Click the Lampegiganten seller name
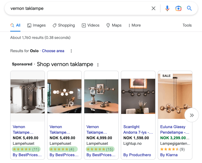202x163 pixels. point(175,144)
